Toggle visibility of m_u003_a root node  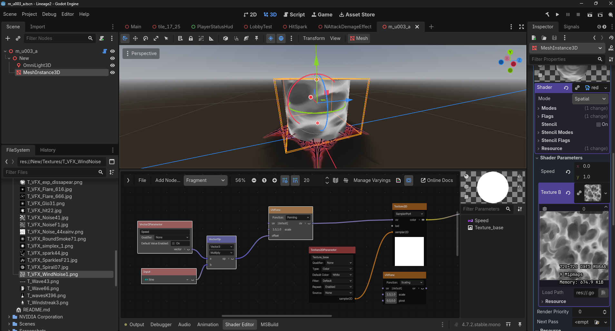pyautogui.click(x=112, y=51)
